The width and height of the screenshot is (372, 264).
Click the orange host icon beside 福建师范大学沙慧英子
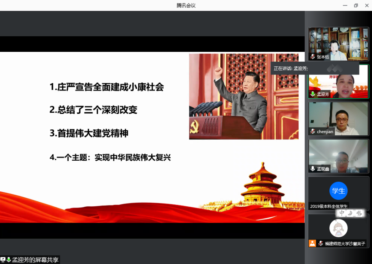click(312, 243)
